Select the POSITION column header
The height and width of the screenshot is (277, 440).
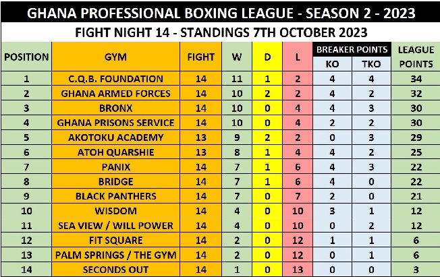[26, 57]
